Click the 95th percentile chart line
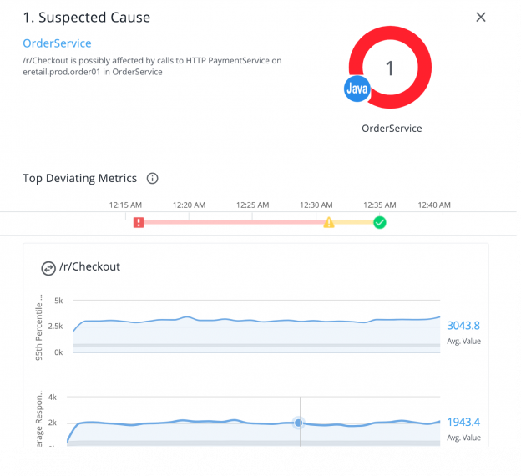The height and width of the screenshot is (476, 521). click(x=250, y=320)
